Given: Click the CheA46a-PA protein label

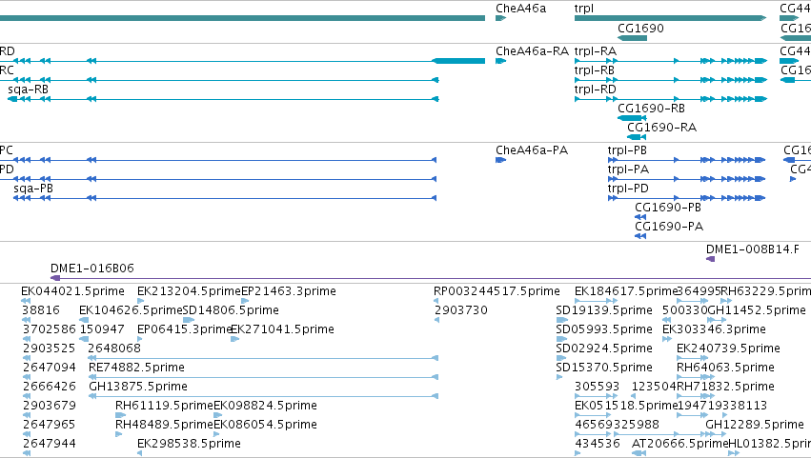Looking at the screenshot, I should pos(532,150).
